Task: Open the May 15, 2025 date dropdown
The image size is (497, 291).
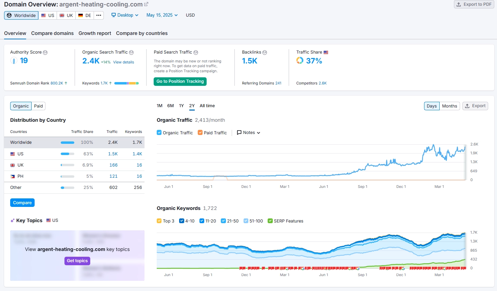Action: 162,15
